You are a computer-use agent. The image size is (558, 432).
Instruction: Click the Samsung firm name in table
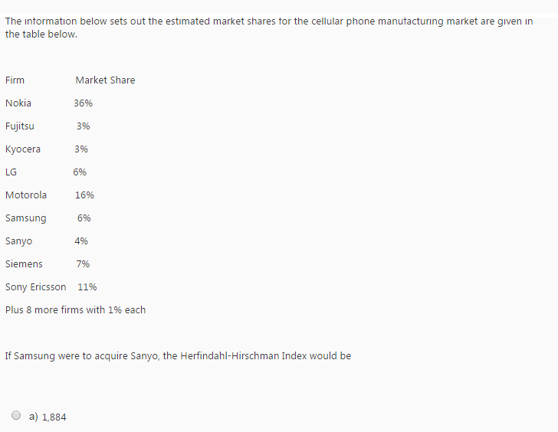[25, 218]
